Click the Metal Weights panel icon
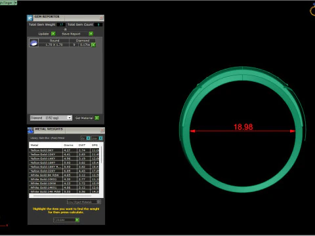This screenshot has height=236, width=315. coord(31,130)
